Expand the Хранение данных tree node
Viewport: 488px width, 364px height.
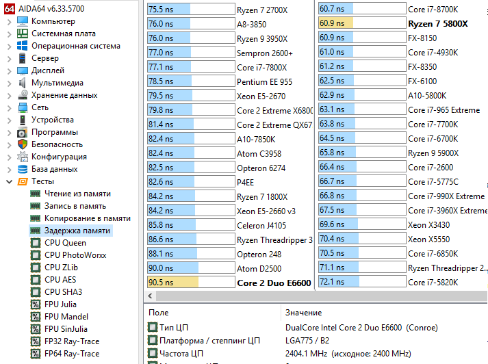click(x=9, y=95)
